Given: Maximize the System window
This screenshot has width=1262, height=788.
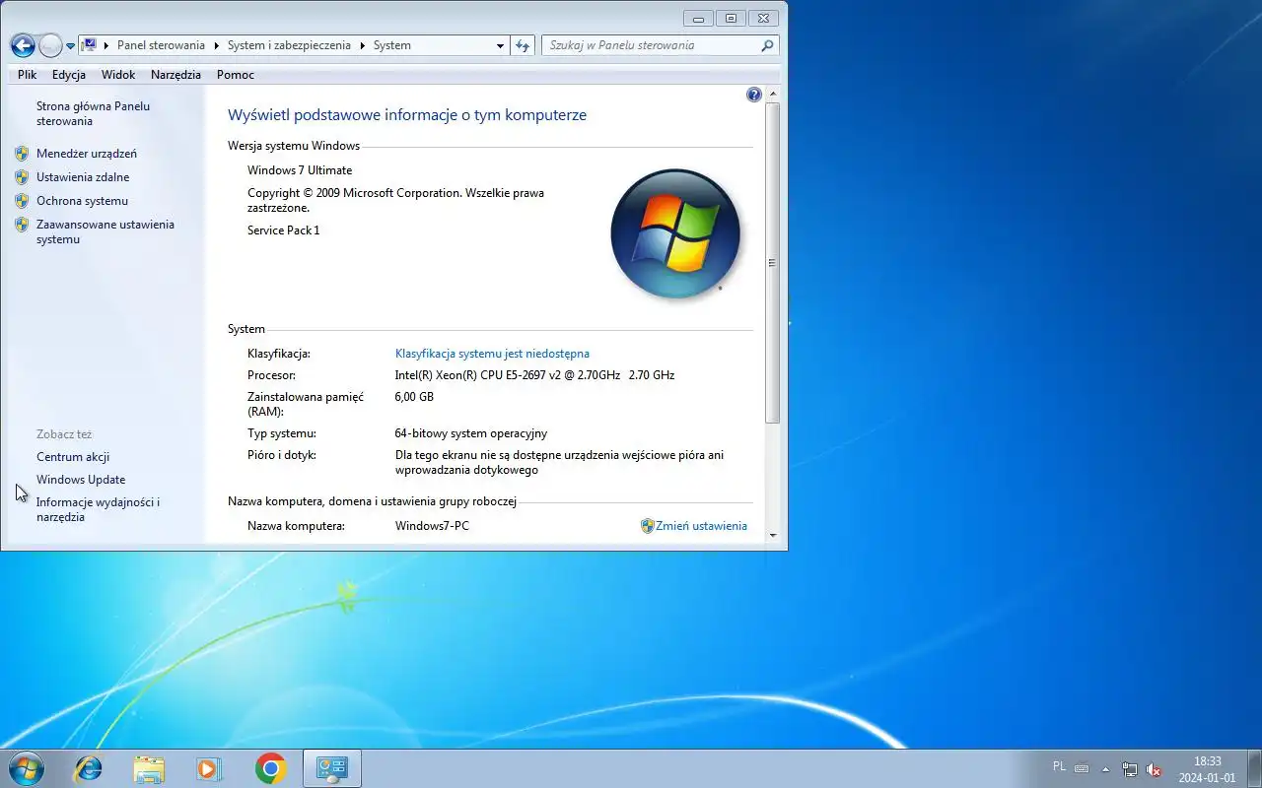Looking at the screenshot, I should [731, 18].
